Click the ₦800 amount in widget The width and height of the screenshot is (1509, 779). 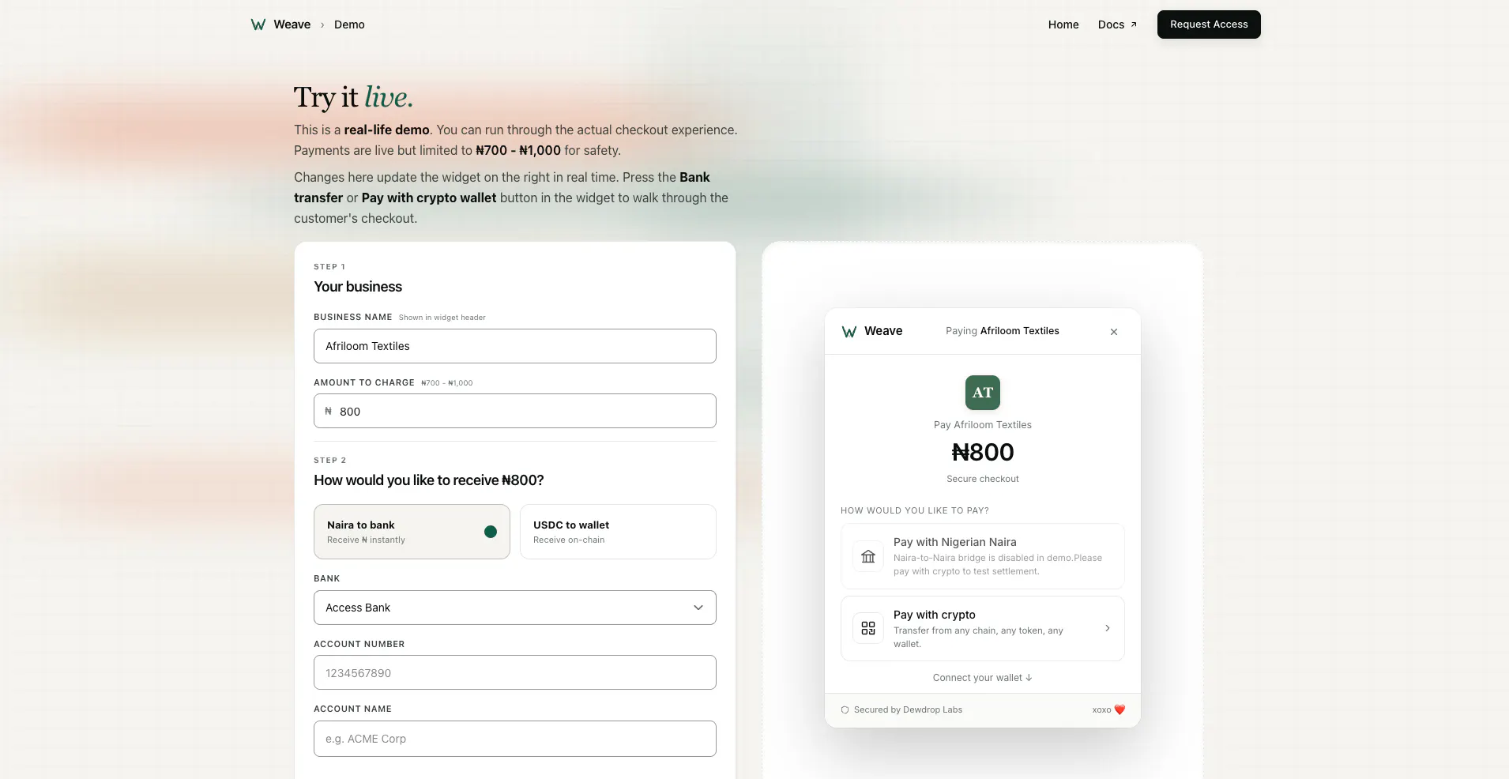tap(983, 453)
